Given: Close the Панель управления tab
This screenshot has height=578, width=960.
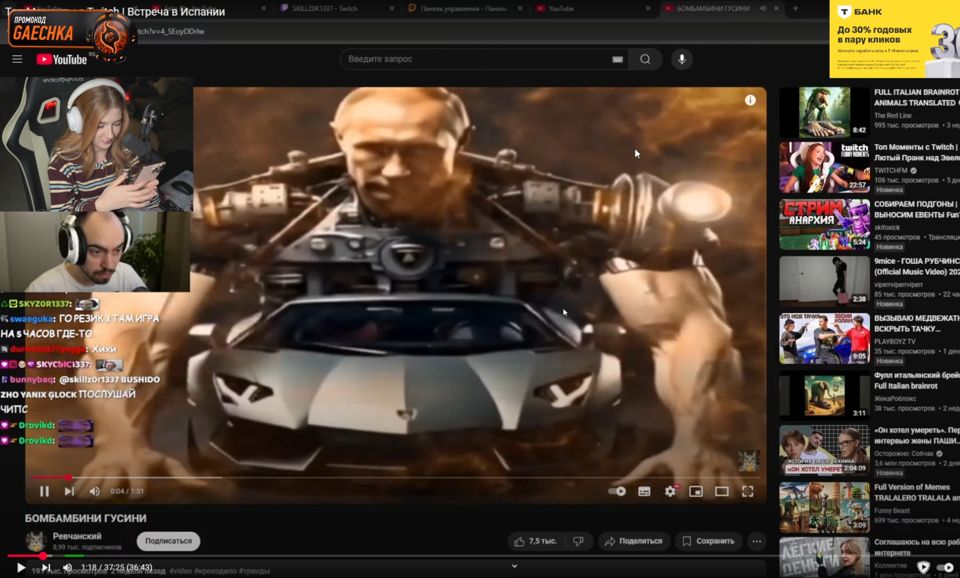Looking at the screenshot, I should (x=520, y=9).
